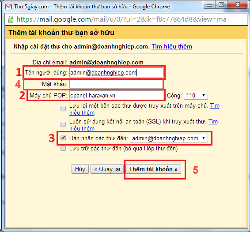Screen dimensions: 250x232
Task: Focus the 'Tên người dùng' username field
Action: click(116, 73)
